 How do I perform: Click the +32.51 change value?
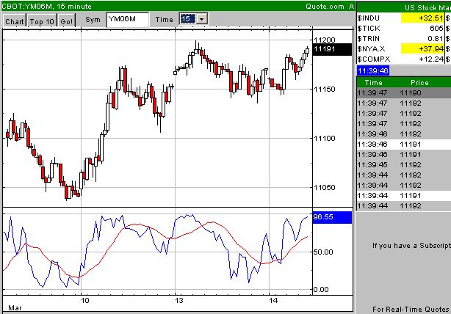430,18
